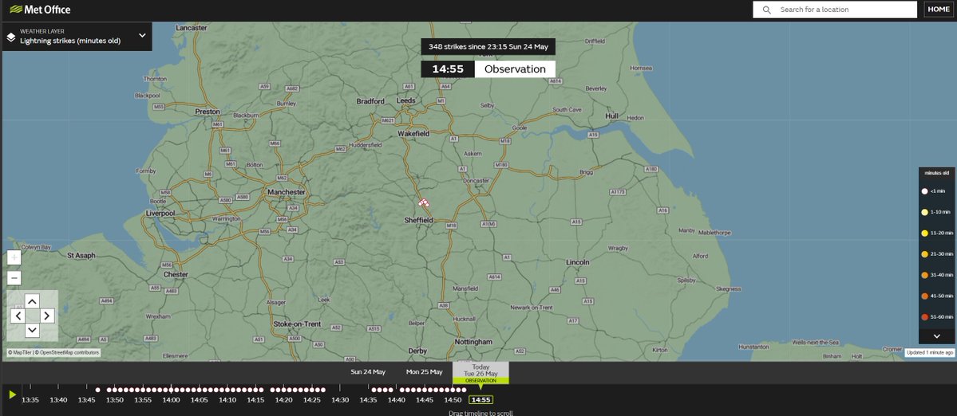The height and width of the screenshot is (416, 957).
Task: Jump to 13:45 on the timeline
Action: (x=87, y=400)
